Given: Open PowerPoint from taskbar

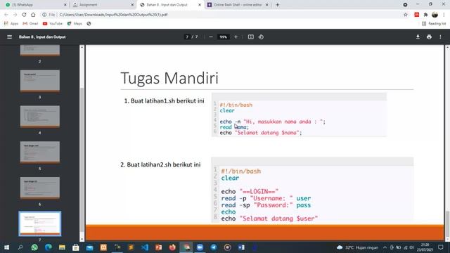Looking at the screenshot, I should (158, 247).
